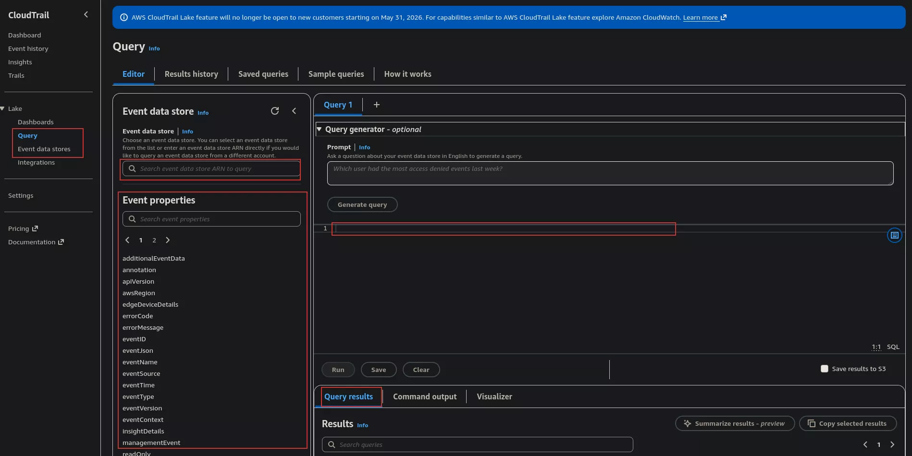Add a new query tab
Viewport: 912px width, 456px height.
[377, 105]
